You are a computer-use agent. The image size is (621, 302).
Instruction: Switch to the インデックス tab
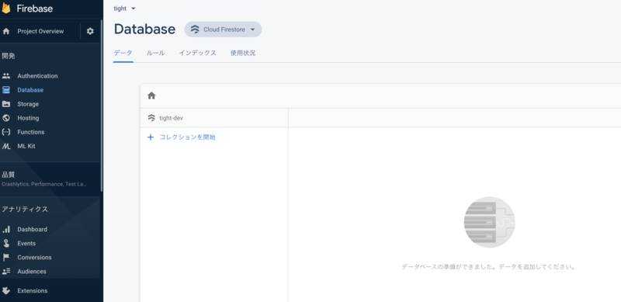(198, 53)
